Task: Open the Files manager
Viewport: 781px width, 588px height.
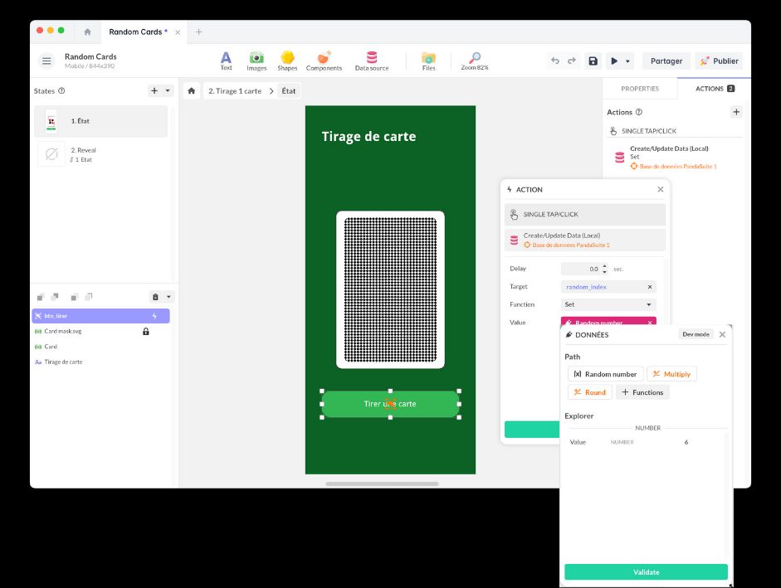Action: point(428,61)
